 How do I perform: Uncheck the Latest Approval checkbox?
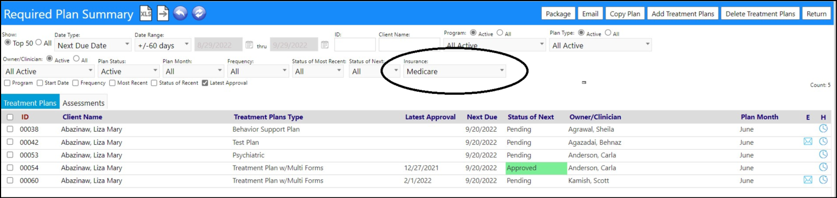pyautogui.click(x=205, y=83)
